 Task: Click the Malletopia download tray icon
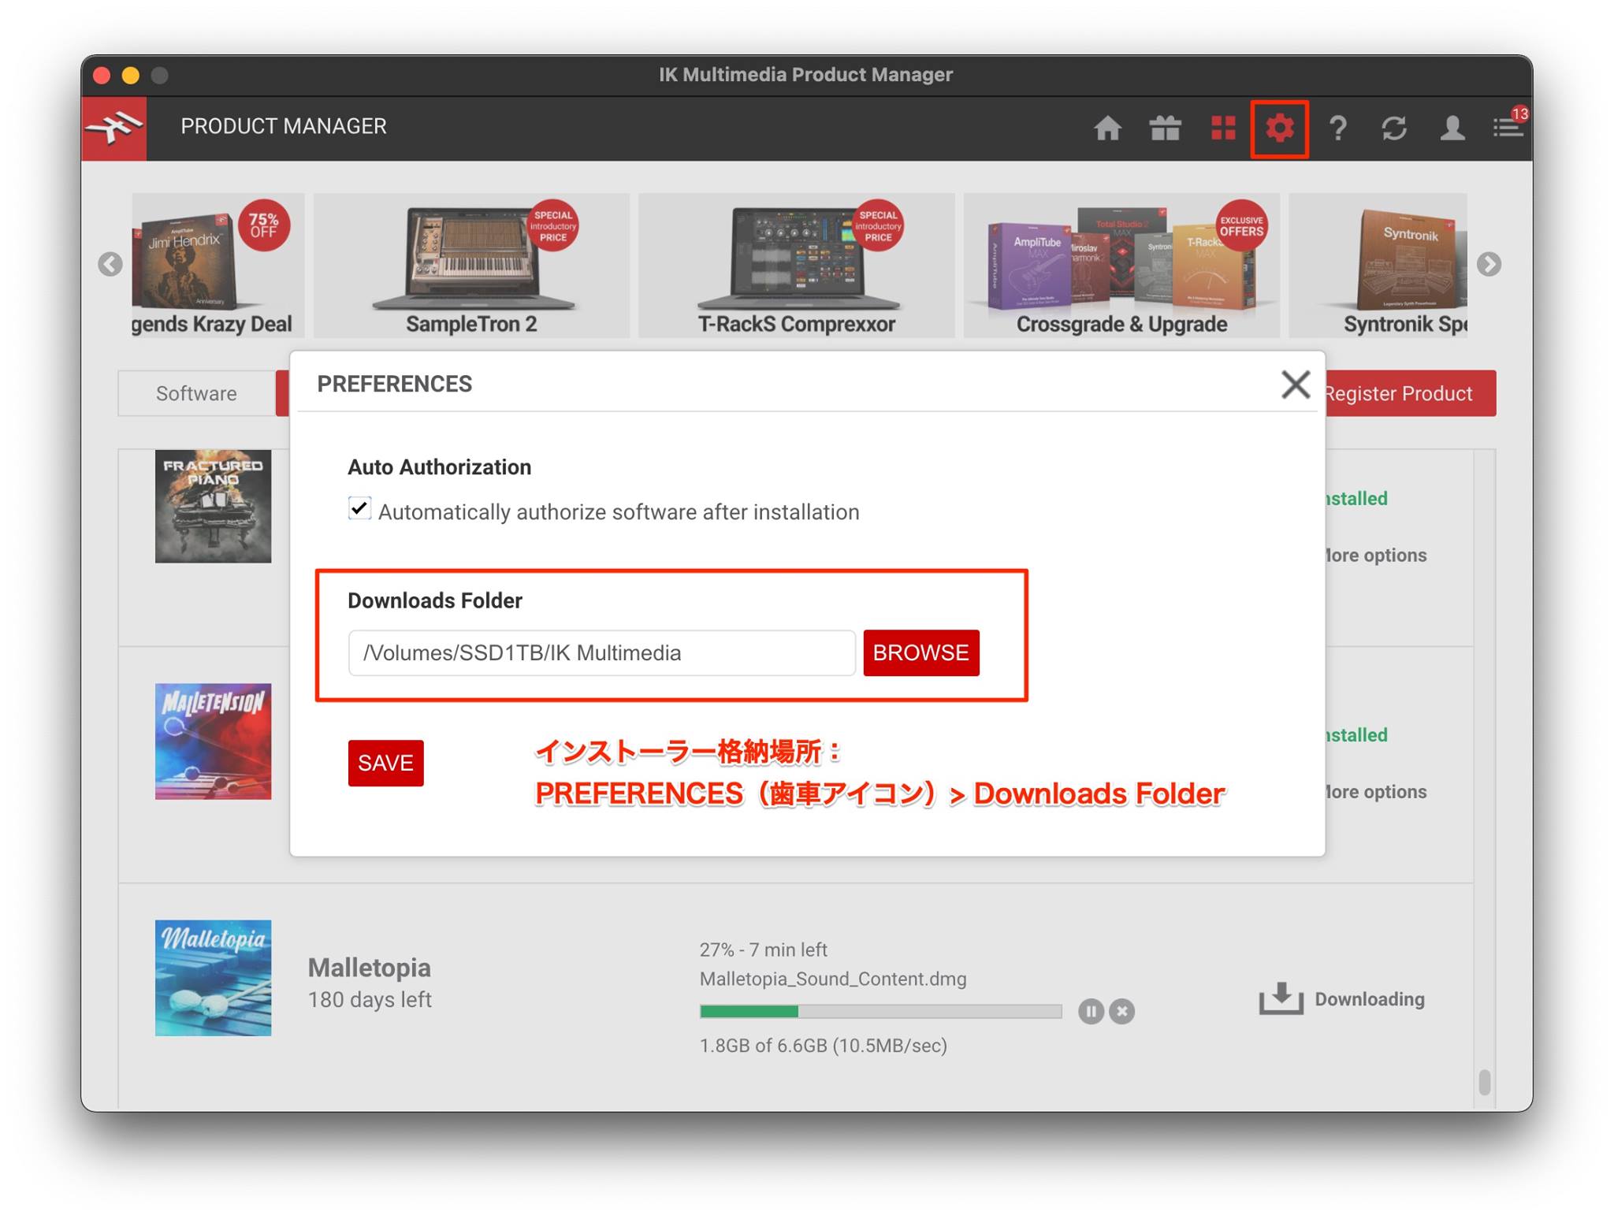[x=1281, y=998]
